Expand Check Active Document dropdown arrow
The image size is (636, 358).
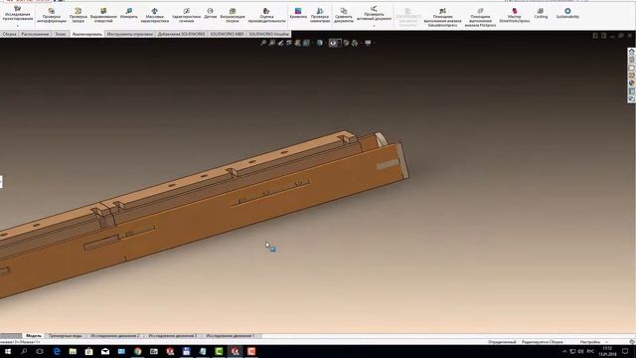[x=374, y=26]
